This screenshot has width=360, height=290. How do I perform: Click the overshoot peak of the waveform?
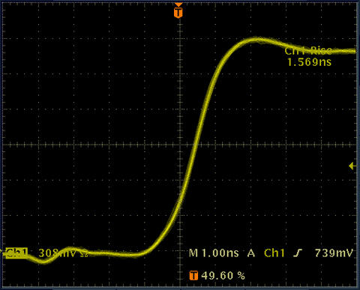pos(254,40)
